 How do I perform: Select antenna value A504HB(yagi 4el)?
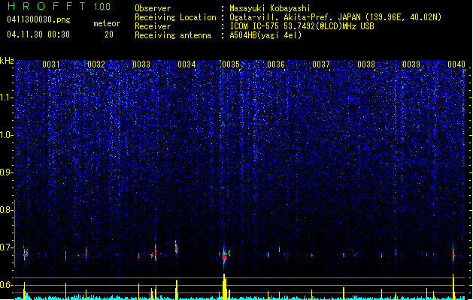(x=265, y=35)
